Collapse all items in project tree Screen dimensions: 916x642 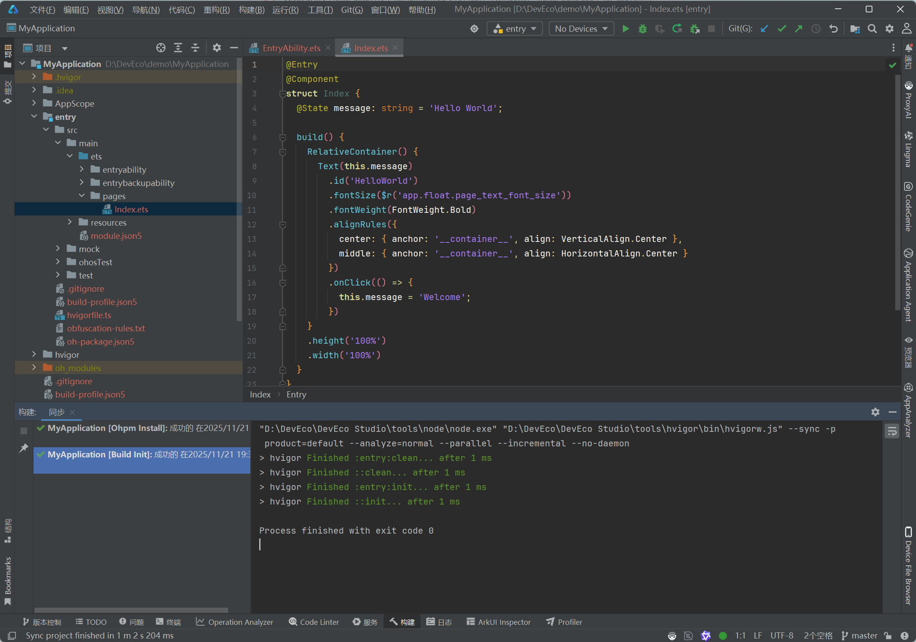click(195, 48)
